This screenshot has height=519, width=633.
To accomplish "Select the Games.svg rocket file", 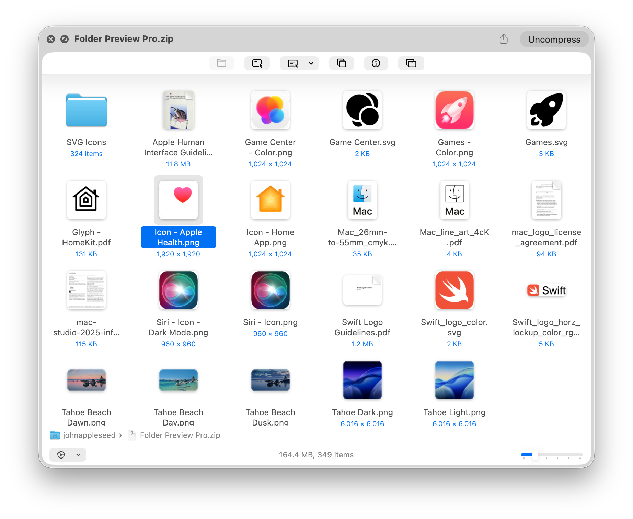I will pos(546,110).
